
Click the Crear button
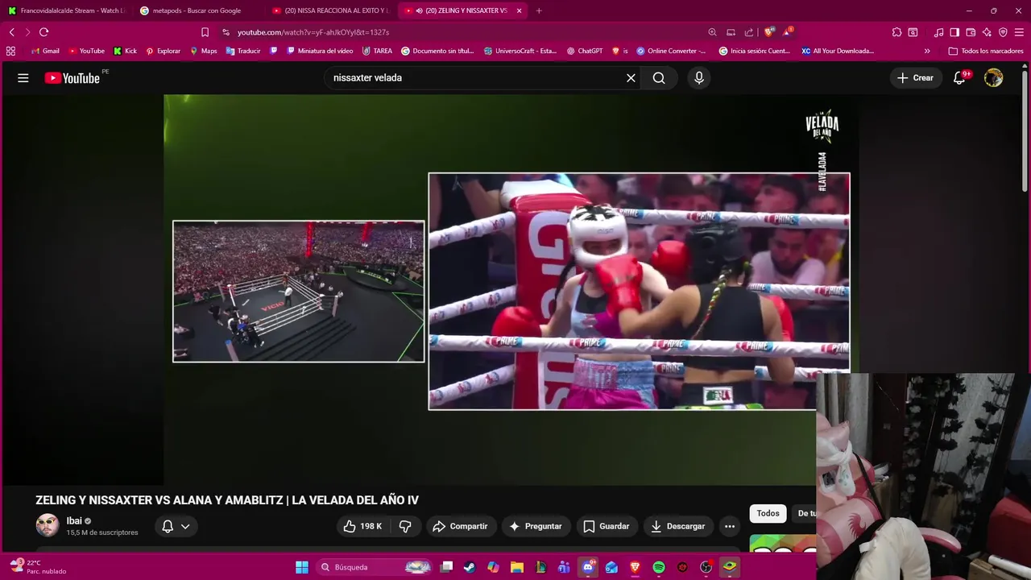pyautogui.click(x=915, y=78)
